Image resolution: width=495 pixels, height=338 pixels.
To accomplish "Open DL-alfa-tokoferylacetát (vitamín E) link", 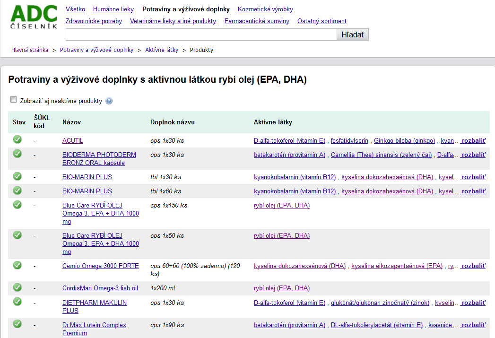I will (377, 325).
